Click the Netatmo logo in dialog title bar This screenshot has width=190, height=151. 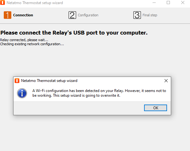[x=17, y=81]
